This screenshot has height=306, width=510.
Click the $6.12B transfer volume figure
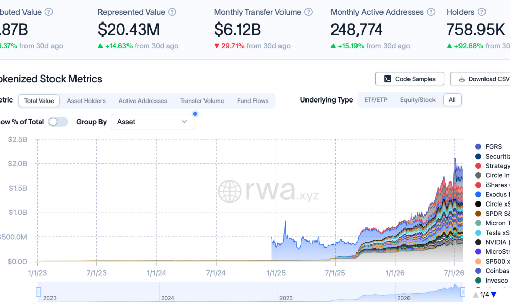[x=238, y=30]
